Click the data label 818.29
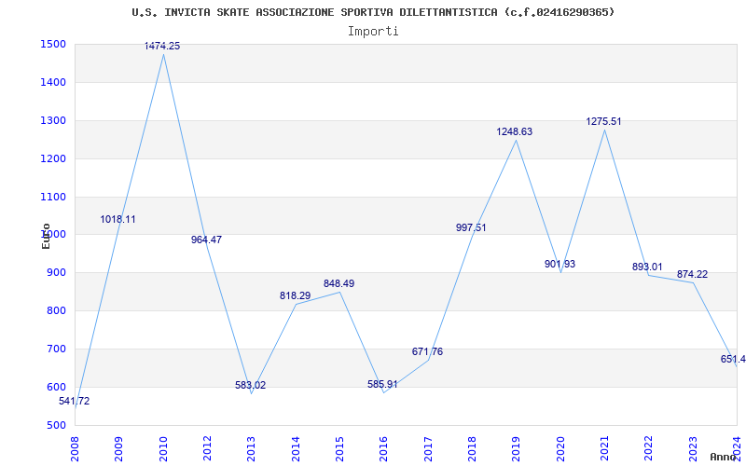The height and width of the screenshot is (466, 746). [x=295, y=295]
